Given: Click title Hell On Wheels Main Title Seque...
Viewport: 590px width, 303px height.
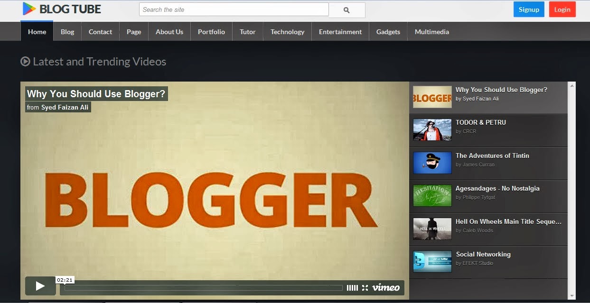Looking at the screenshot, I should click(508, 221).
